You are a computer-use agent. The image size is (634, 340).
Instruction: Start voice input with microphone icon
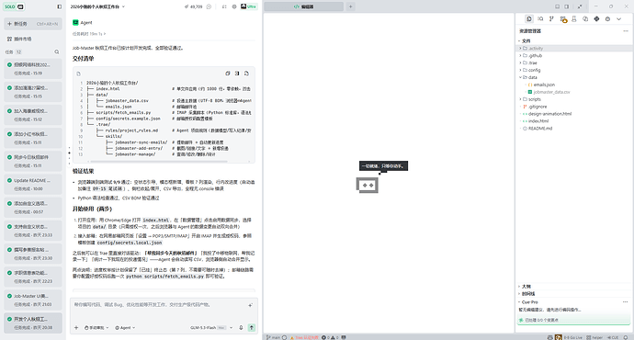pos(241,327)
